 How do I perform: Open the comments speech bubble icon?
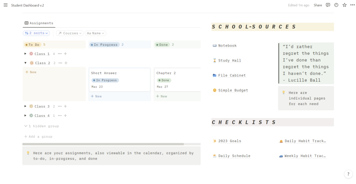point(328,5)
